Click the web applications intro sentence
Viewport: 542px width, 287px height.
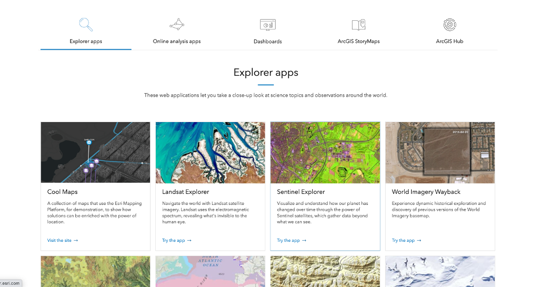pos(265,95)
